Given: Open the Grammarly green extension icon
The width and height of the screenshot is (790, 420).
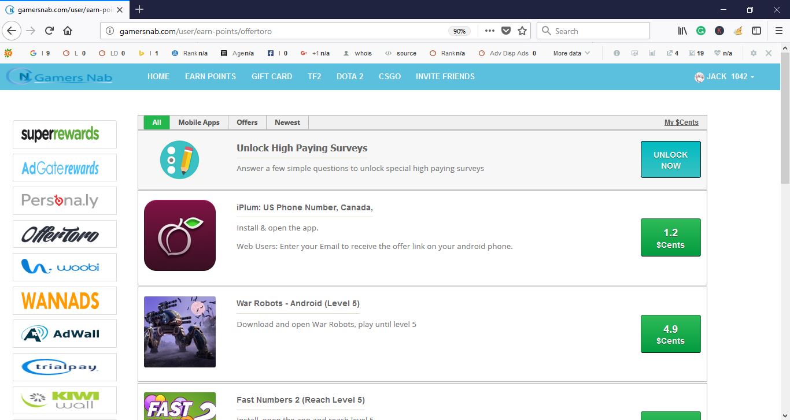Looking at the screenshot, I should [700, 31].
